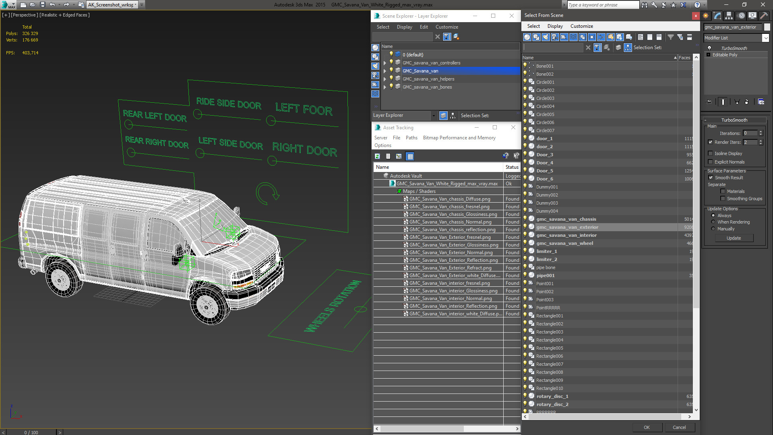This screenshot has width=773, height=435.
Task: Click Select Invert icon in Select From Scene
Action: pyautogui.click(x=659, y=37)
